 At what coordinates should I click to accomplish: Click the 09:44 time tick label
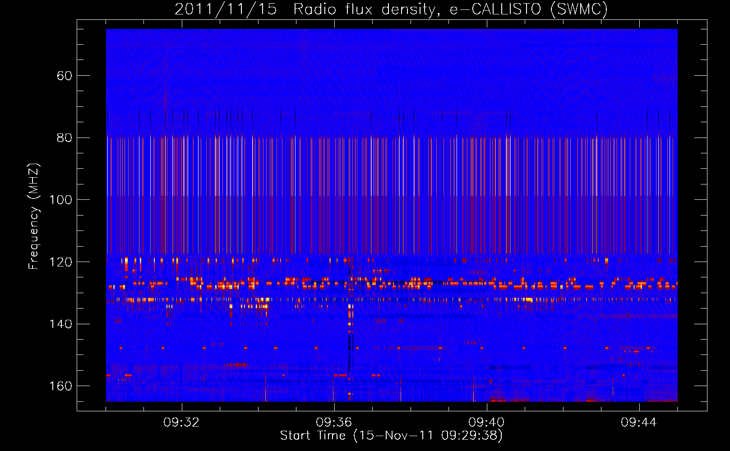pyautogui.click(x=639, y=423)
